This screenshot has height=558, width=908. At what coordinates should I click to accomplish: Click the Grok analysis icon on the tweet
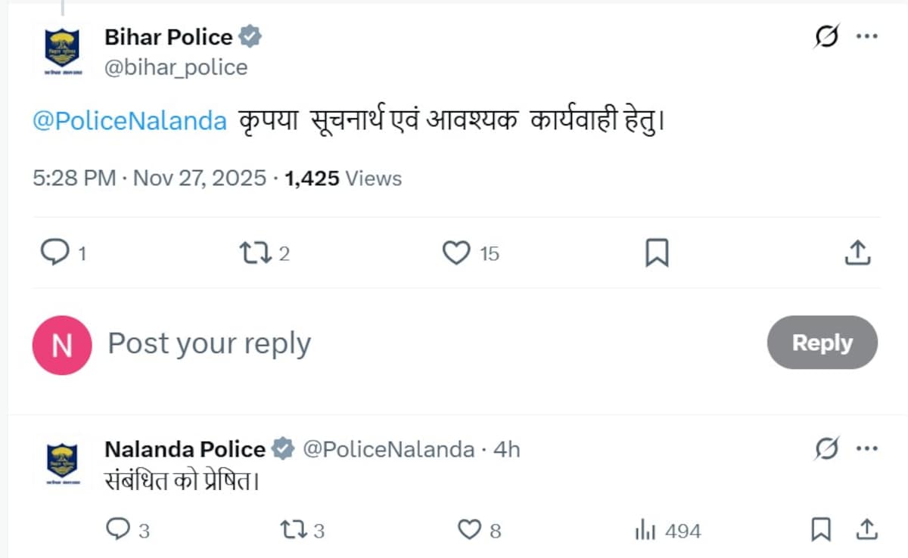(826, 36)
